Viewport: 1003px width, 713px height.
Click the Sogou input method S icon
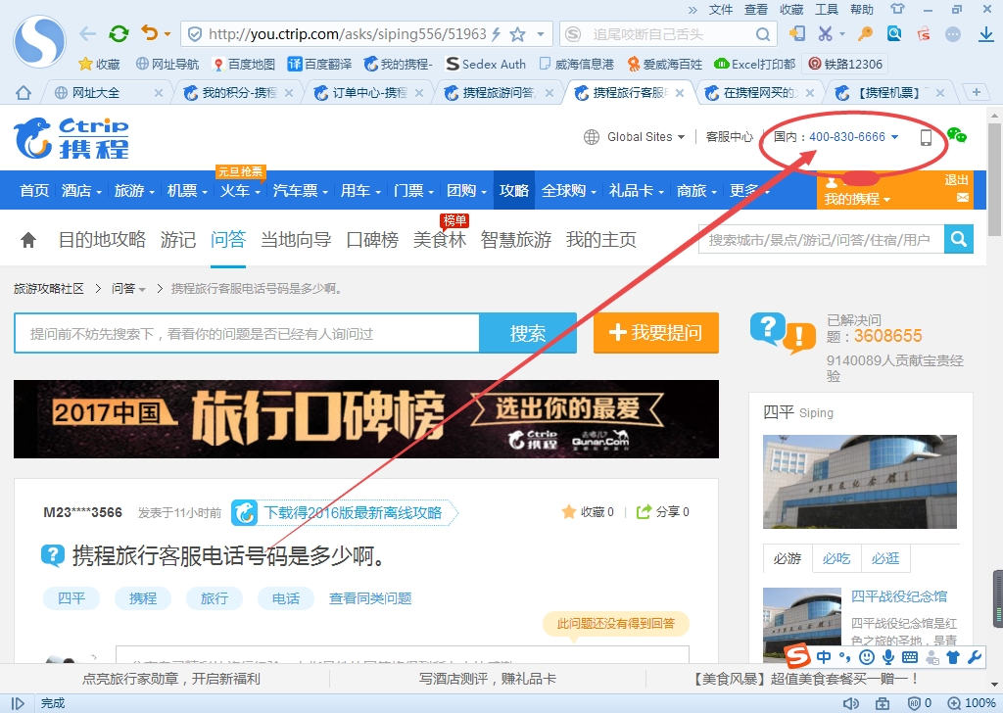(797, 656)
